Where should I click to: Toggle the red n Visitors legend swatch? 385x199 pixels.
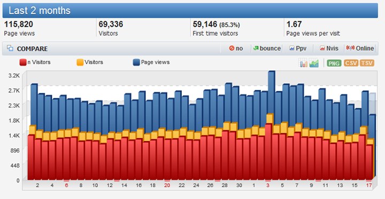coord(23,62)
